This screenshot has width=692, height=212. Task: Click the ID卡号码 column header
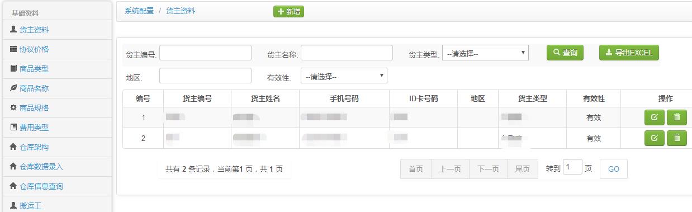point(423,98)
